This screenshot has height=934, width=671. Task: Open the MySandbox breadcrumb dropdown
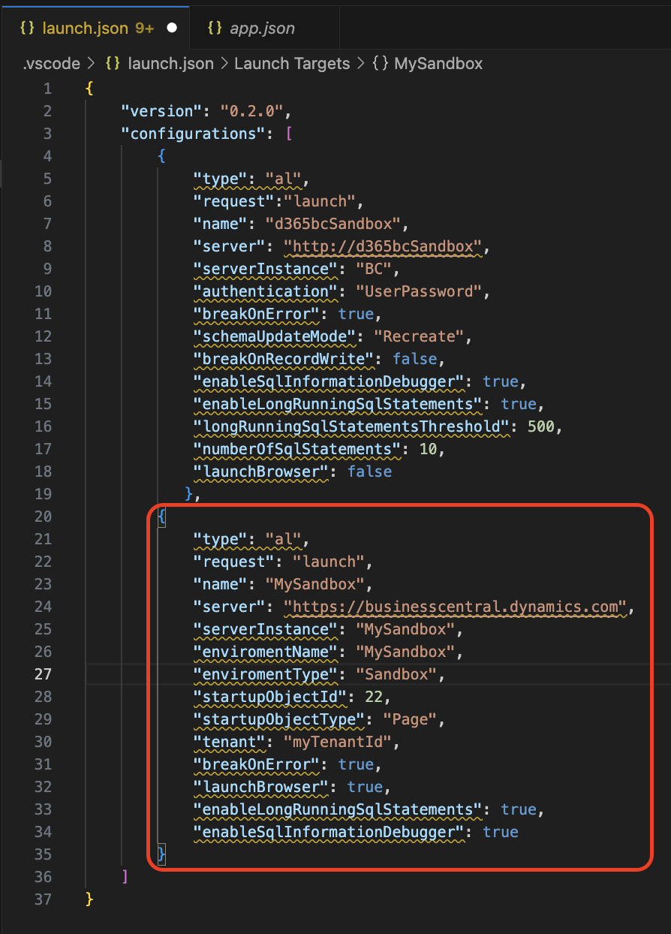coord(438,64)
